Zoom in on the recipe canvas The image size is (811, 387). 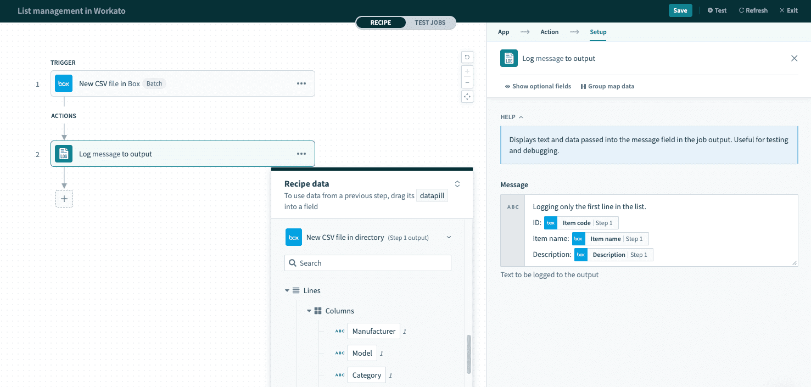point(467,70)
